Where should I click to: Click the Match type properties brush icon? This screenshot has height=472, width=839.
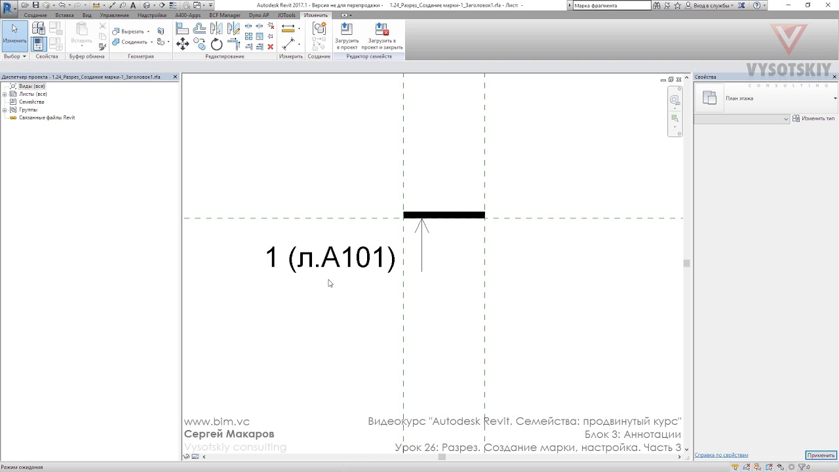coord(102,47)
